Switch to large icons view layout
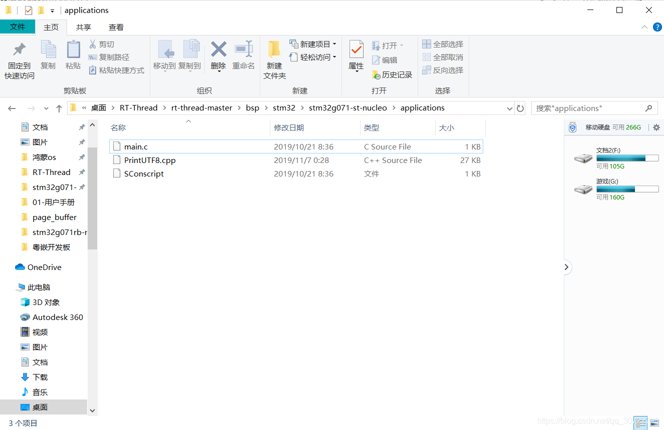The height and width of the screenshot is (430, 664). click(654, 423)
